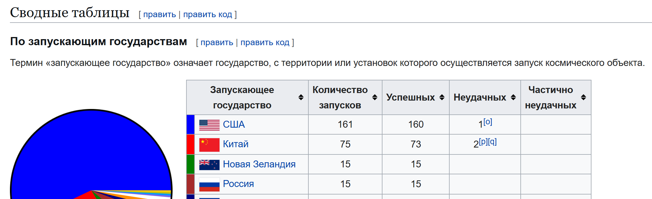Sort table by launching state column

point(301,97)
